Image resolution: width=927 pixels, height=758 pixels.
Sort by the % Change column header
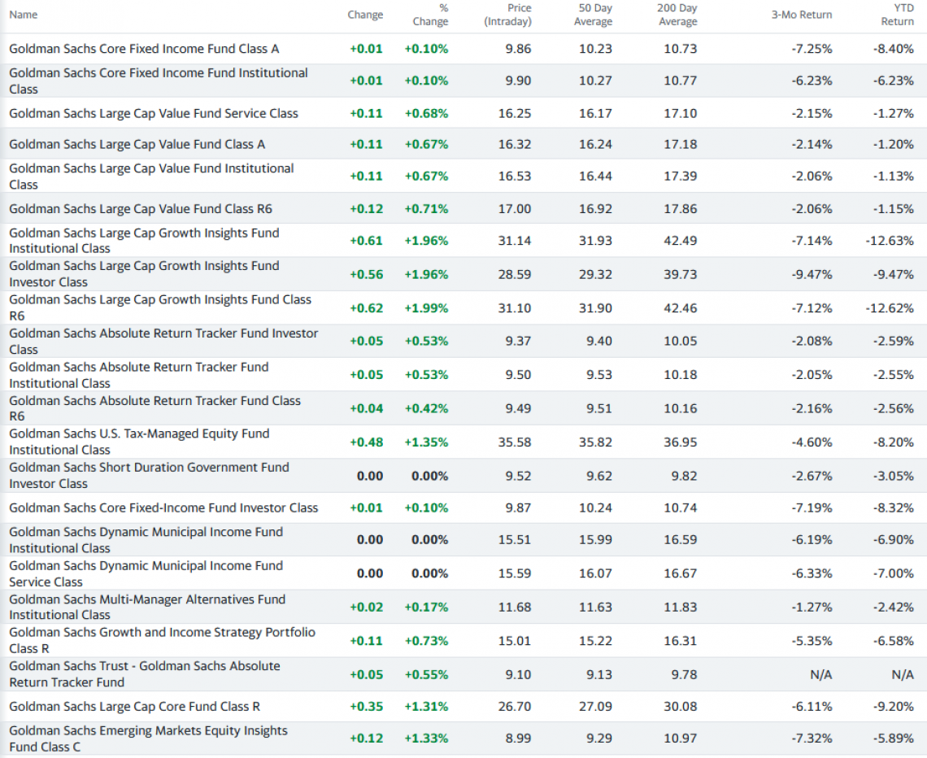pyautogui.click(x=430, y=15)
